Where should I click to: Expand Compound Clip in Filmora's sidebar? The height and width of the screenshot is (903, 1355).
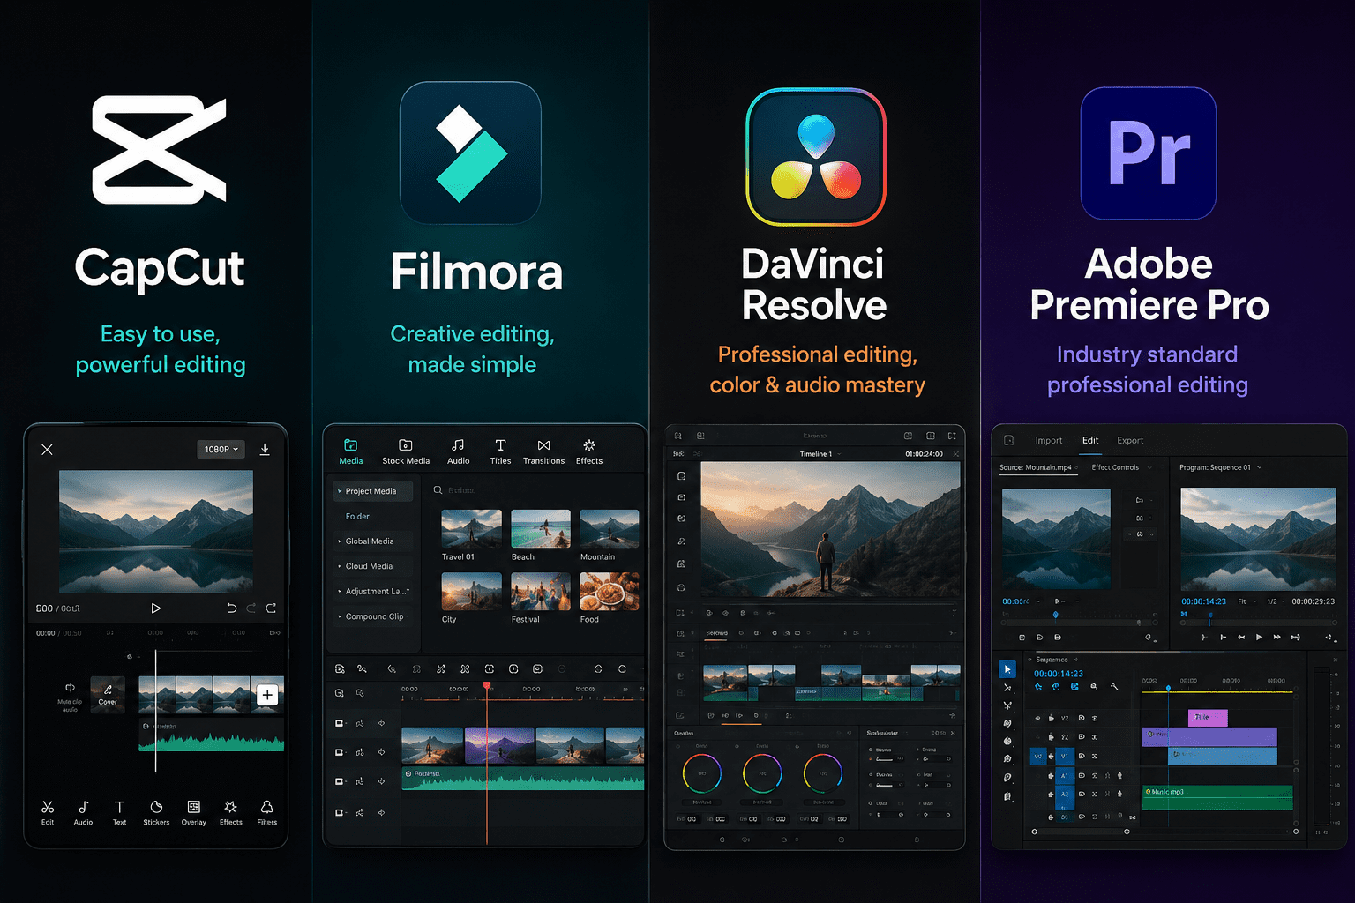[373, 616]
